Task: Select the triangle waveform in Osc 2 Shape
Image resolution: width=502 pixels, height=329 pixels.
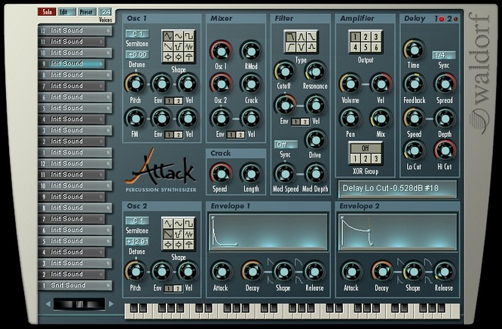Action: [x=168, y=224]
